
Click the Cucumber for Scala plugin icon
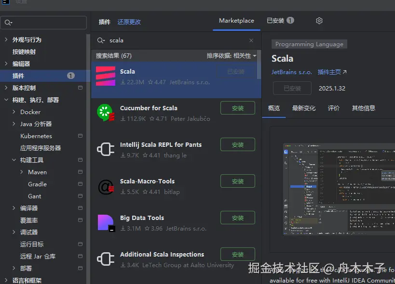[106, 112]
